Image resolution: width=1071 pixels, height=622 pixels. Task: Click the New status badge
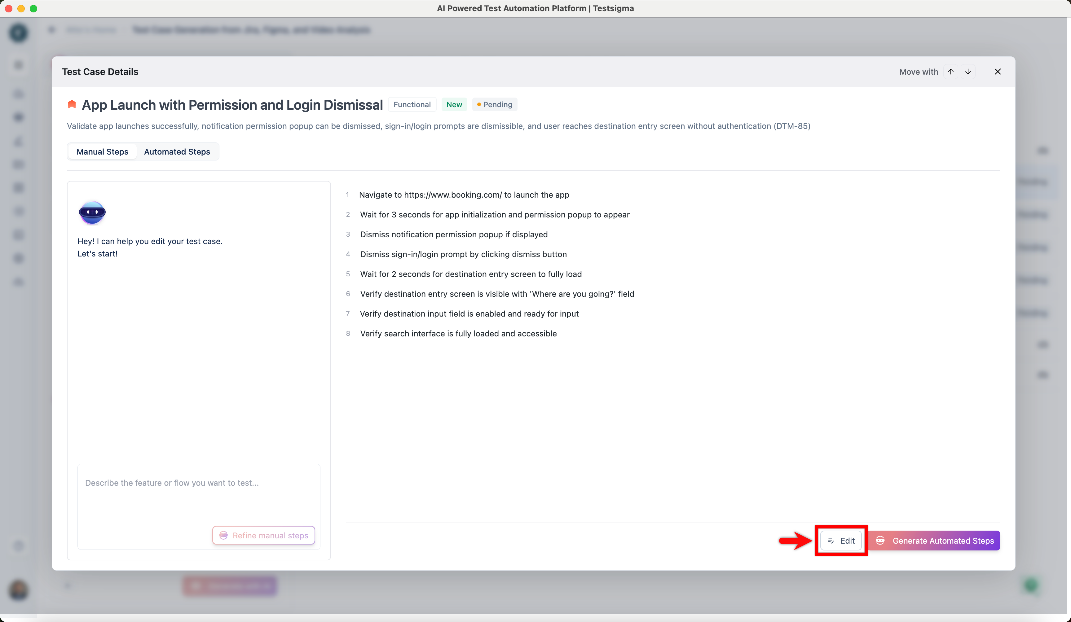(454, 104)
